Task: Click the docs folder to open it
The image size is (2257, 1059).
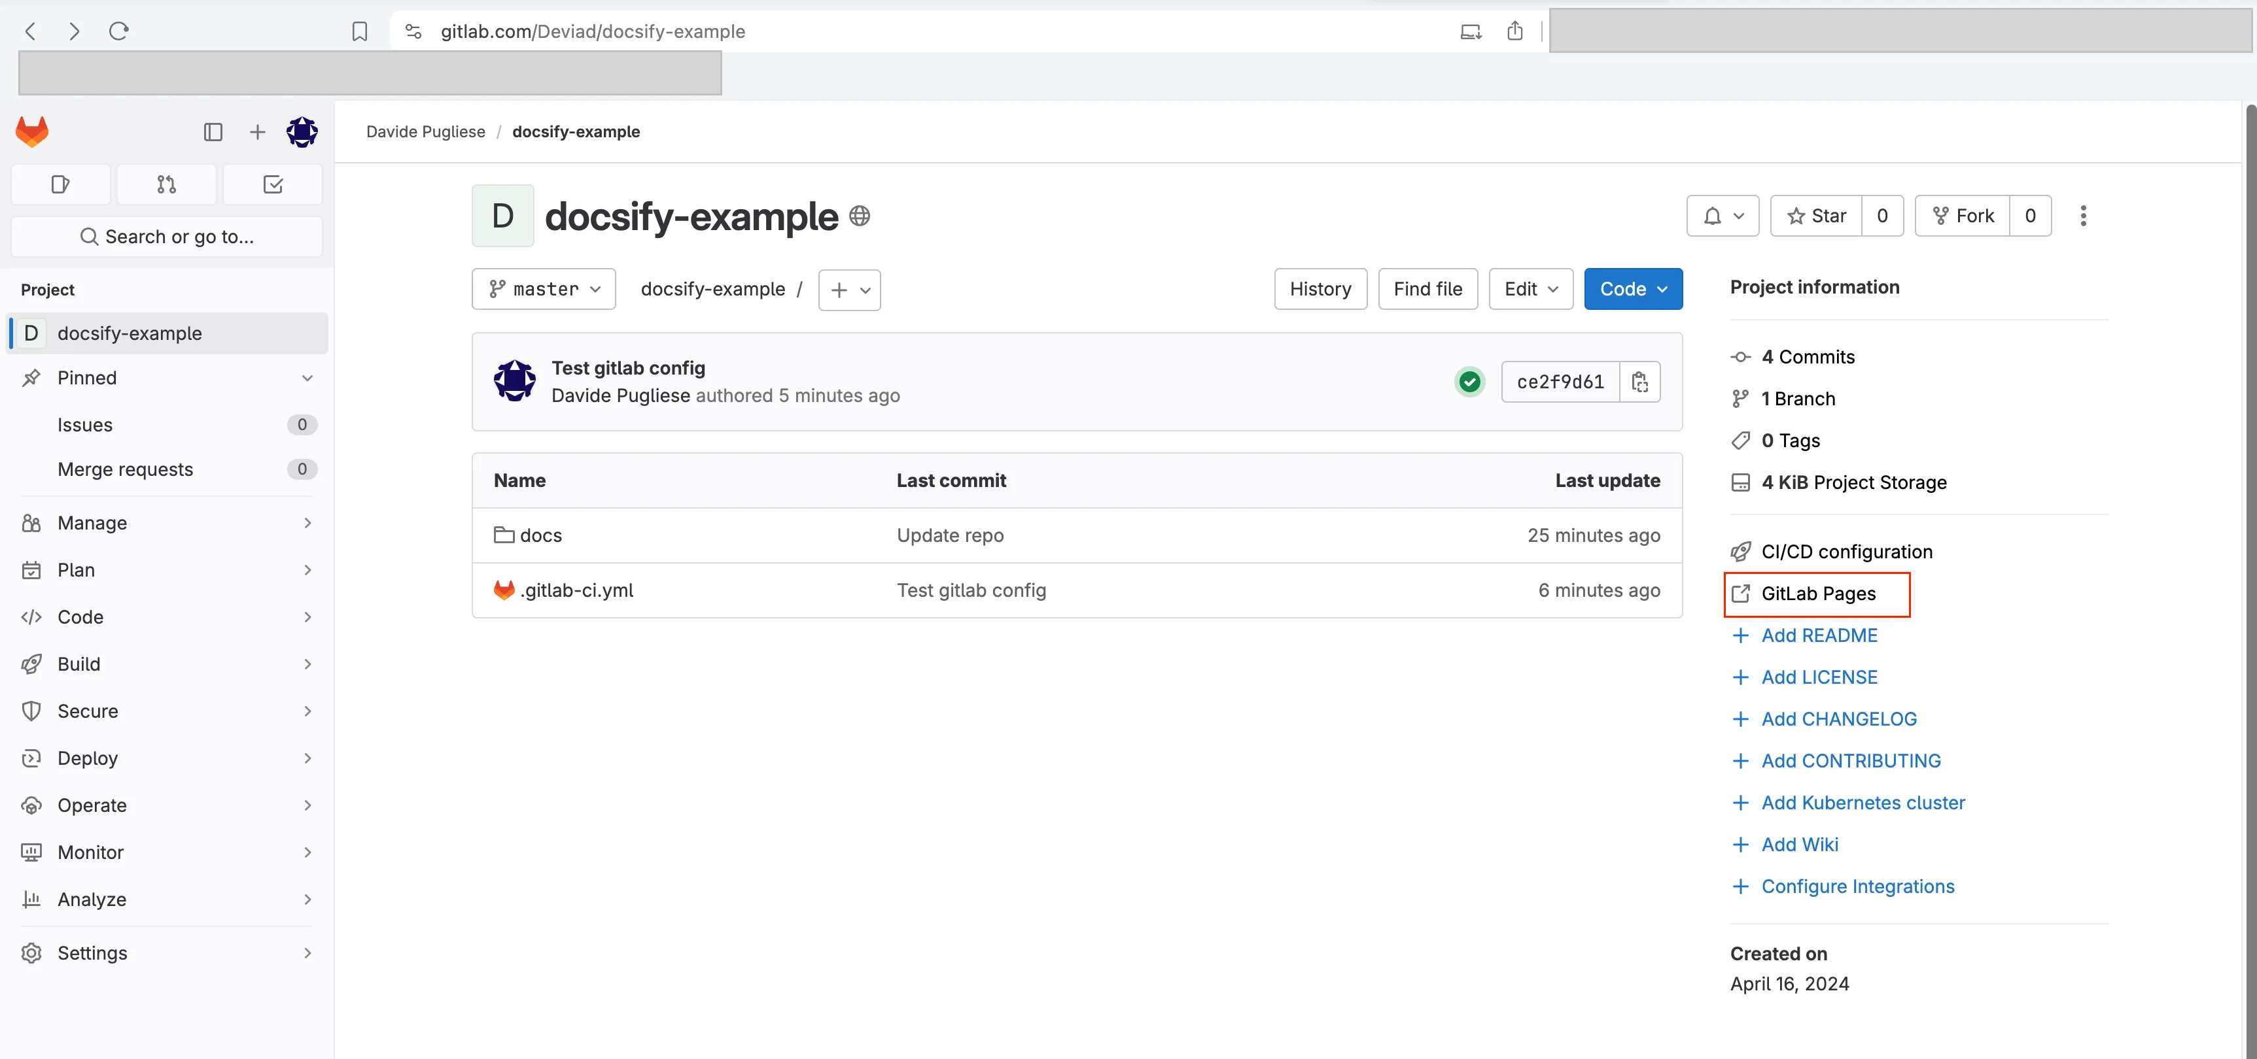Action: click(x=541, y=534)
